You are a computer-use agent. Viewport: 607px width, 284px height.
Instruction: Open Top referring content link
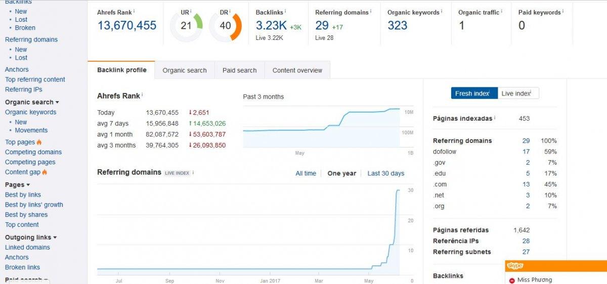pos(35,79)
